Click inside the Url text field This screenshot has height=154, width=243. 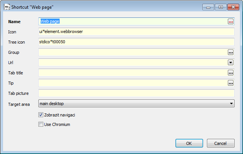click(x=133, y=63)
